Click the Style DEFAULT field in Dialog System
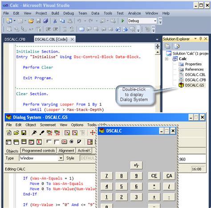The width and height of the screenshot is (211, 208). point(88,158)
